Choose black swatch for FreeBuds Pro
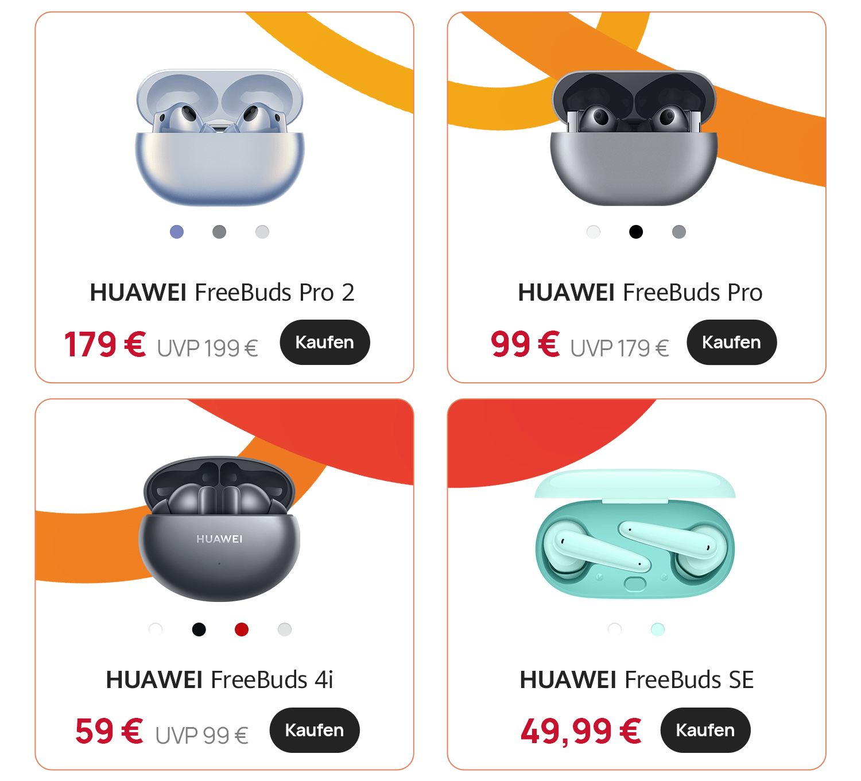861x781 pixels. (636, 232)
